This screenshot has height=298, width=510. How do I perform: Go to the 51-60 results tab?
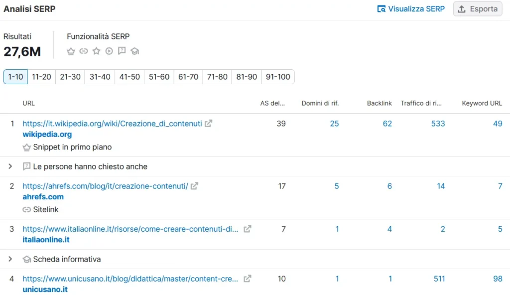(159, 77)
